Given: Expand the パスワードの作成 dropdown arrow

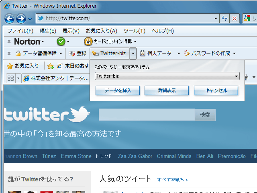Looking at the screenshot, I should pos(235,53).
